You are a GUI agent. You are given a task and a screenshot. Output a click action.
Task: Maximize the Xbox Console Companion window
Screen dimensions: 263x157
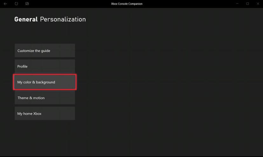point(247,4)
